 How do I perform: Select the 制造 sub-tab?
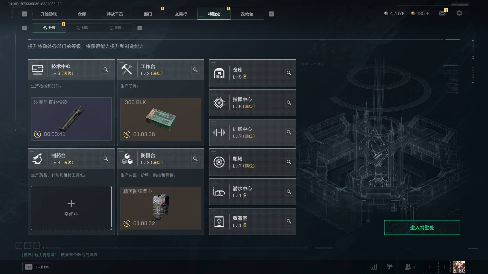[x=82, y=28]
